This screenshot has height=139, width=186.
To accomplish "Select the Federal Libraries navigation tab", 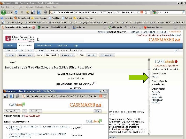I will tap(44, 46).
